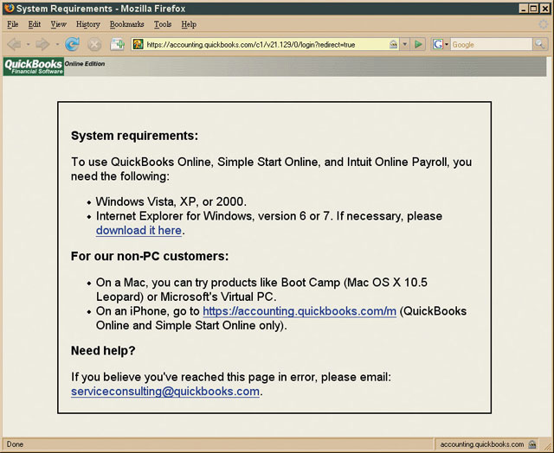Click the 'Done' status text

[x=16, y=444]
